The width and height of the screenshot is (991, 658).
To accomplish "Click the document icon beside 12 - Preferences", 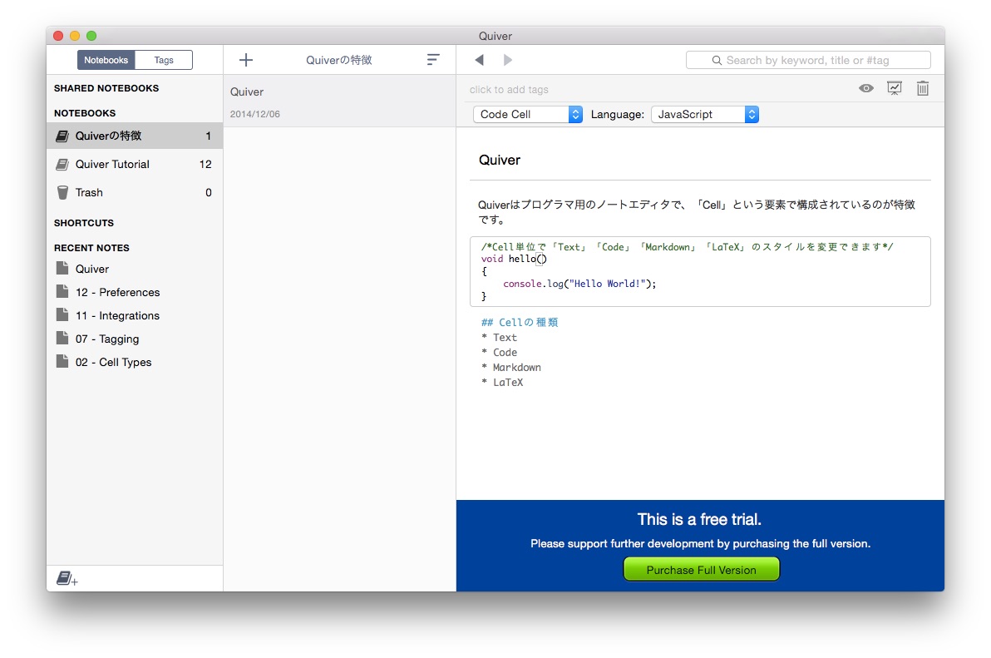I will (x=62, y=291).
